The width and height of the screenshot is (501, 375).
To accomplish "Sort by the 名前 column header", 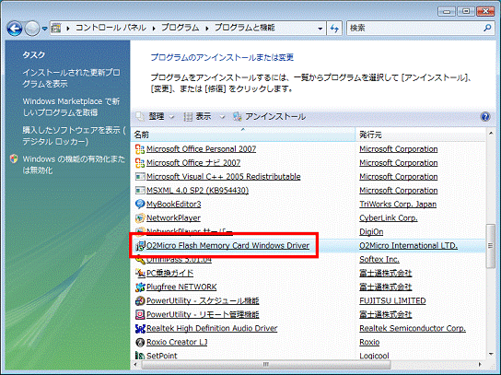I will point(243,135).
